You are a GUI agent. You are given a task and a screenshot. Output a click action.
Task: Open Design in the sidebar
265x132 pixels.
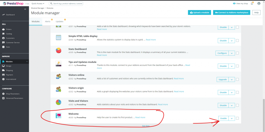point(9,66)
